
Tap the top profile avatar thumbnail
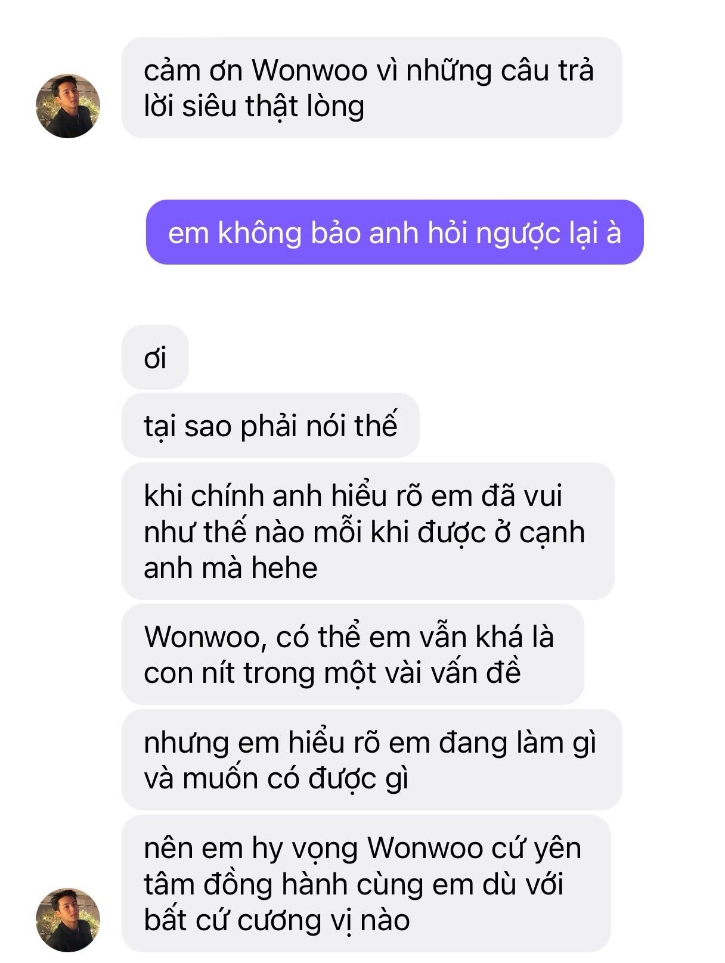tap(68, 106)
